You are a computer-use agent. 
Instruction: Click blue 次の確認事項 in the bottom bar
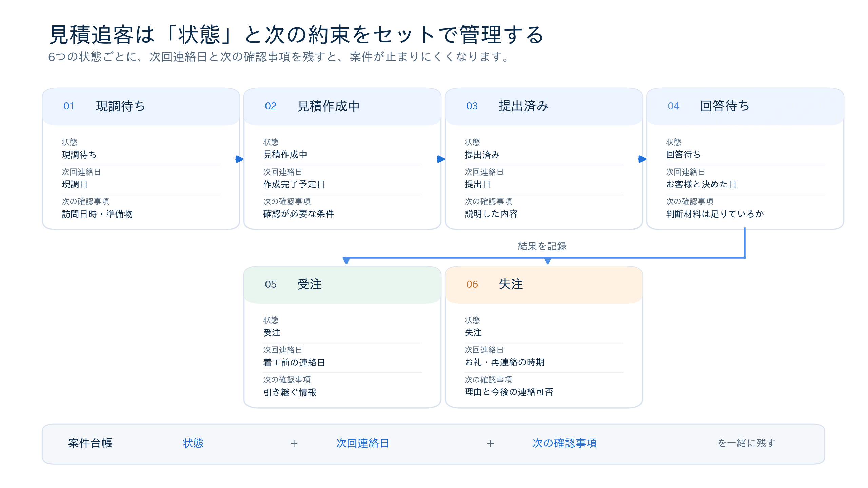(565, 443)
